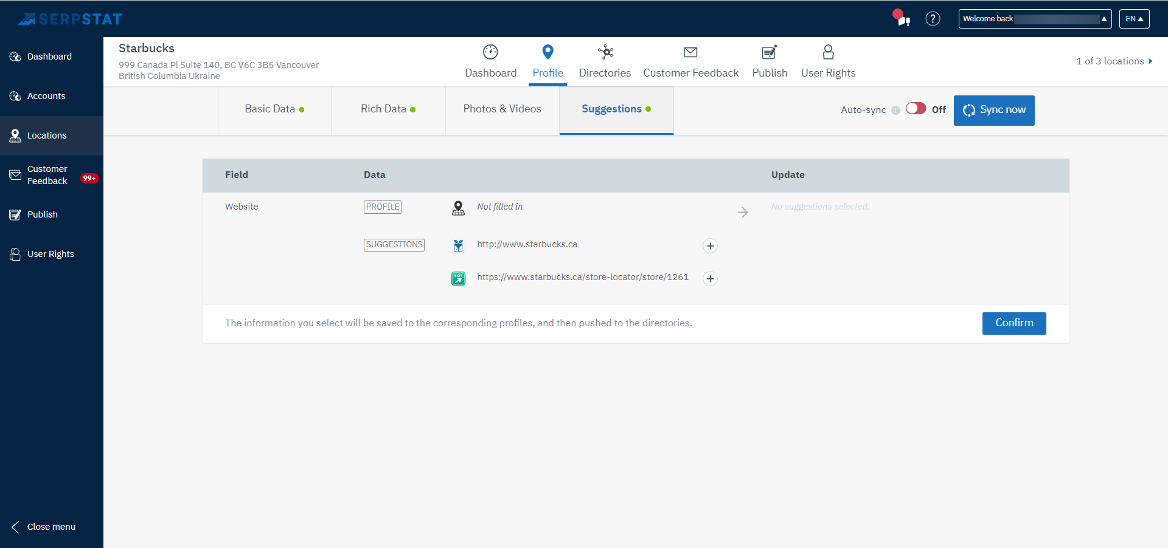Screen dimensions: 1168x548
Task: Add store-locator/store/1261 suggestion with plus
Action: coord(710,278)
